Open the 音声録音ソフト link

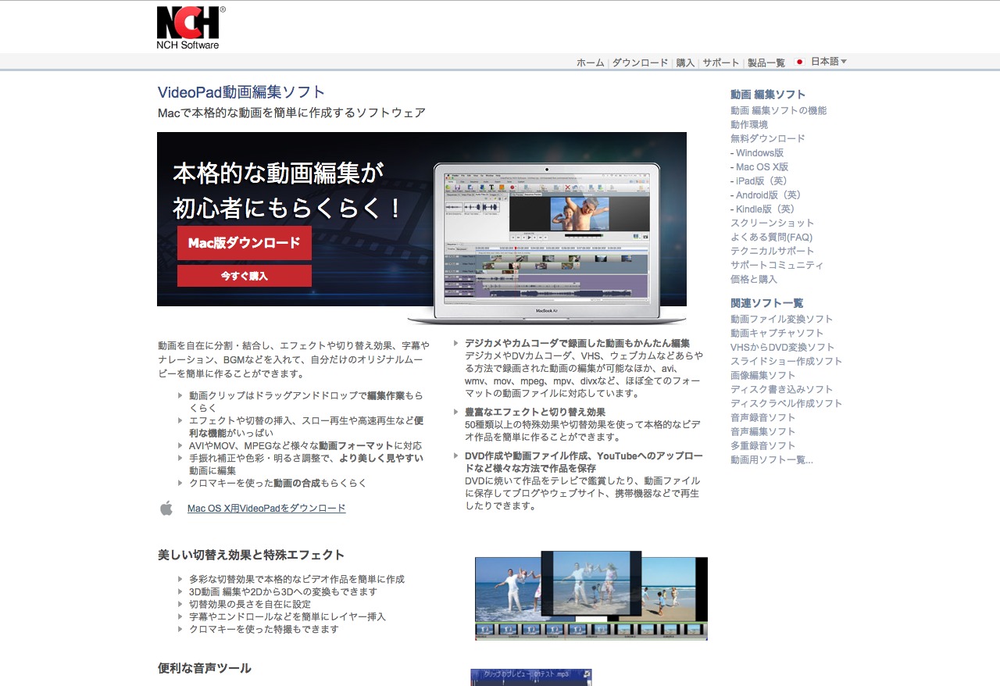(762, 418)
